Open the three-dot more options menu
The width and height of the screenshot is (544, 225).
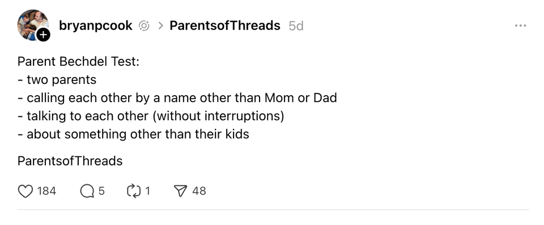pos(520,26)
